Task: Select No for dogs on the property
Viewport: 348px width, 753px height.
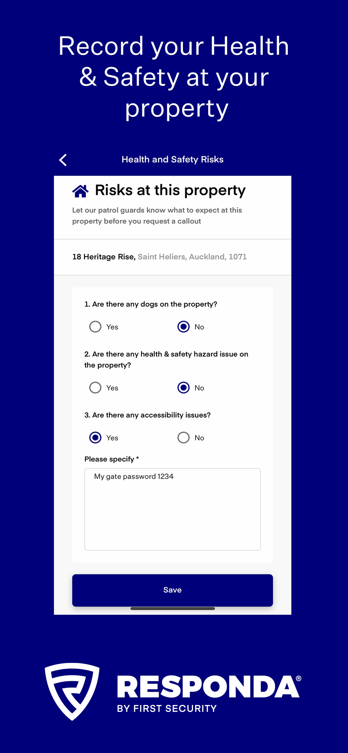Action: [x=183, y=327]
